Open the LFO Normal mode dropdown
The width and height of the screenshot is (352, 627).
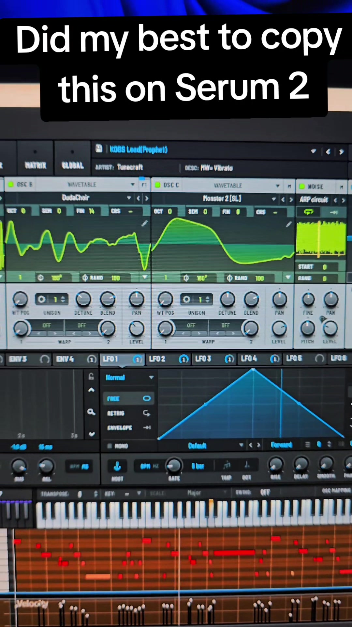point(129,378)
